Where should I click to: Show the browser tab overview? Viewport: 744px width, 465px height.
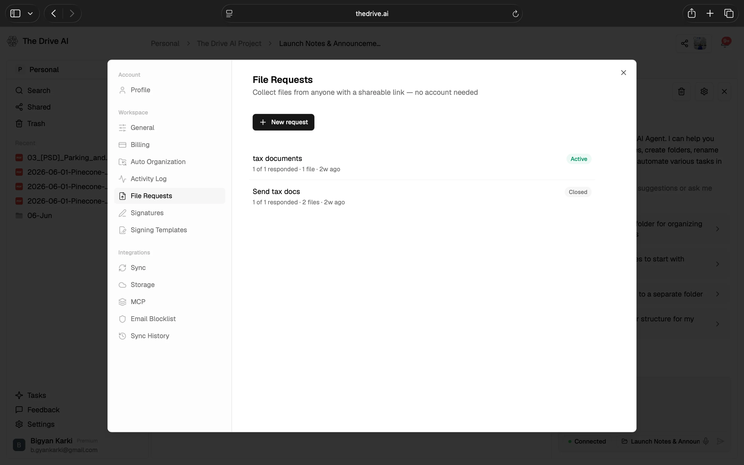pyautogui.click(x=729, y=13)
